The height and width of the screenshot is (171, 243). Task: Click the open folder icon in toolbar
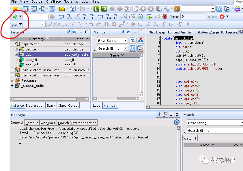[x=15, y=9]
